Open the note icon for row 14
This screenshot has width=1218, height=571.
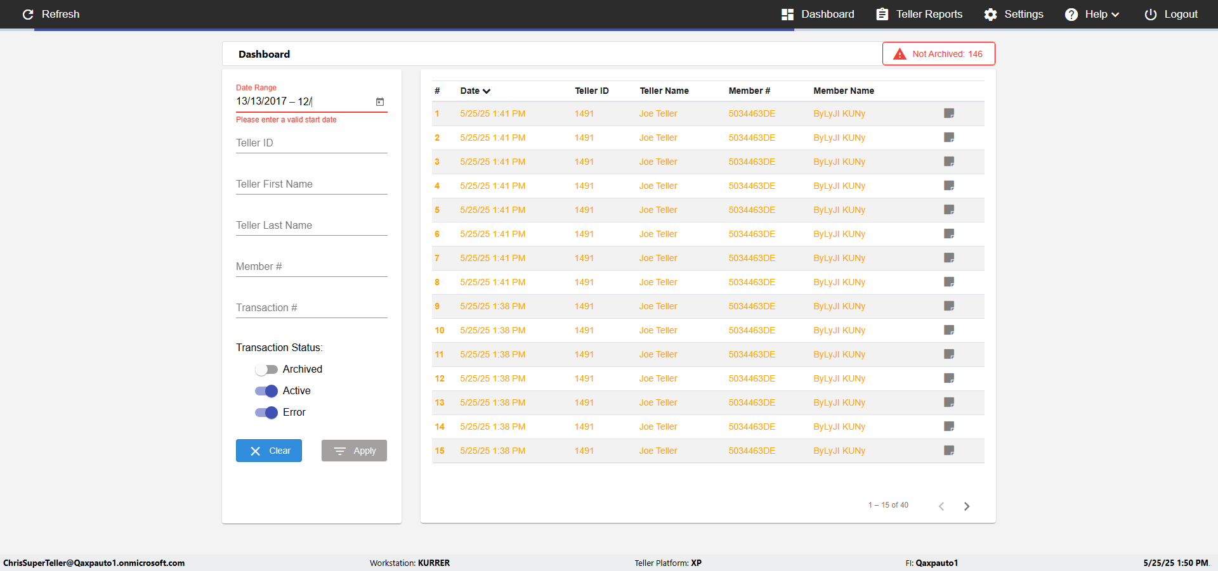coord(949,427)
